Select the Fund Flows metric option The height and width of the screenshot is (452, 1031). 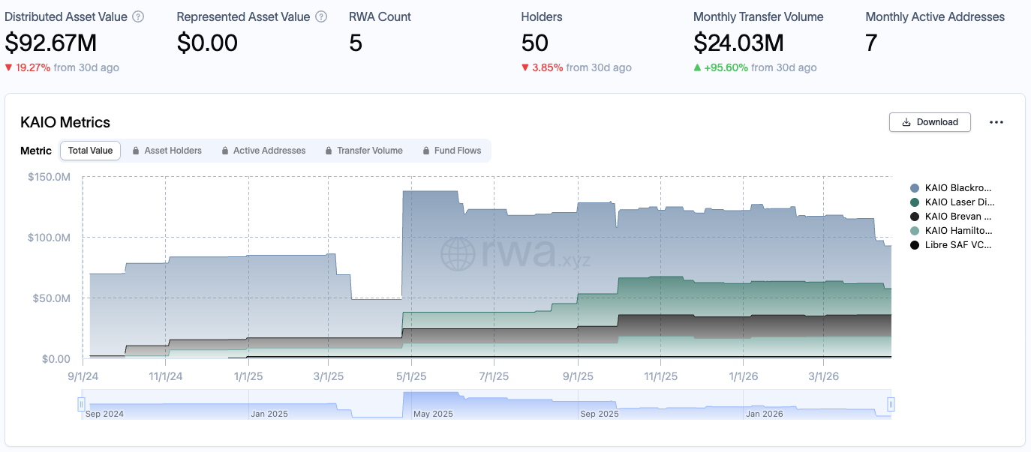(x=458, y=150)
